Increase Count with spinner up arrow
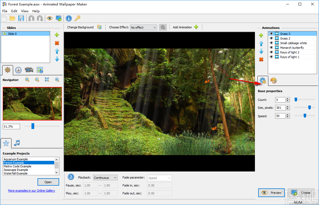Viewport: 319px width, 205px height. 287,99
